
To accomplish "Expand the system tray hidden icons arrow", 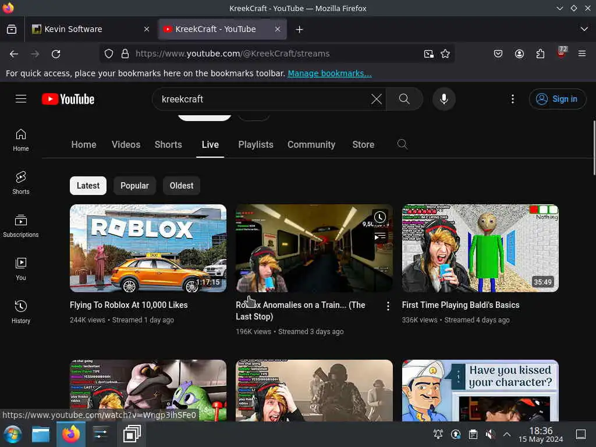I will tap(507, 434).
